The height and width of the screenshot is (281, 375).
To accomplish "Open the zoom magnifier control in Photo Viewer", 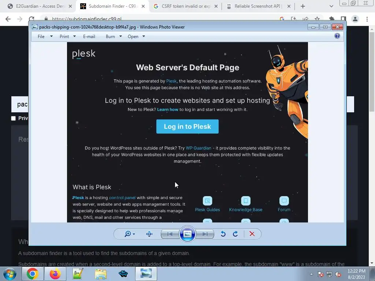I will pyautogui.click(x=128, y=234).
